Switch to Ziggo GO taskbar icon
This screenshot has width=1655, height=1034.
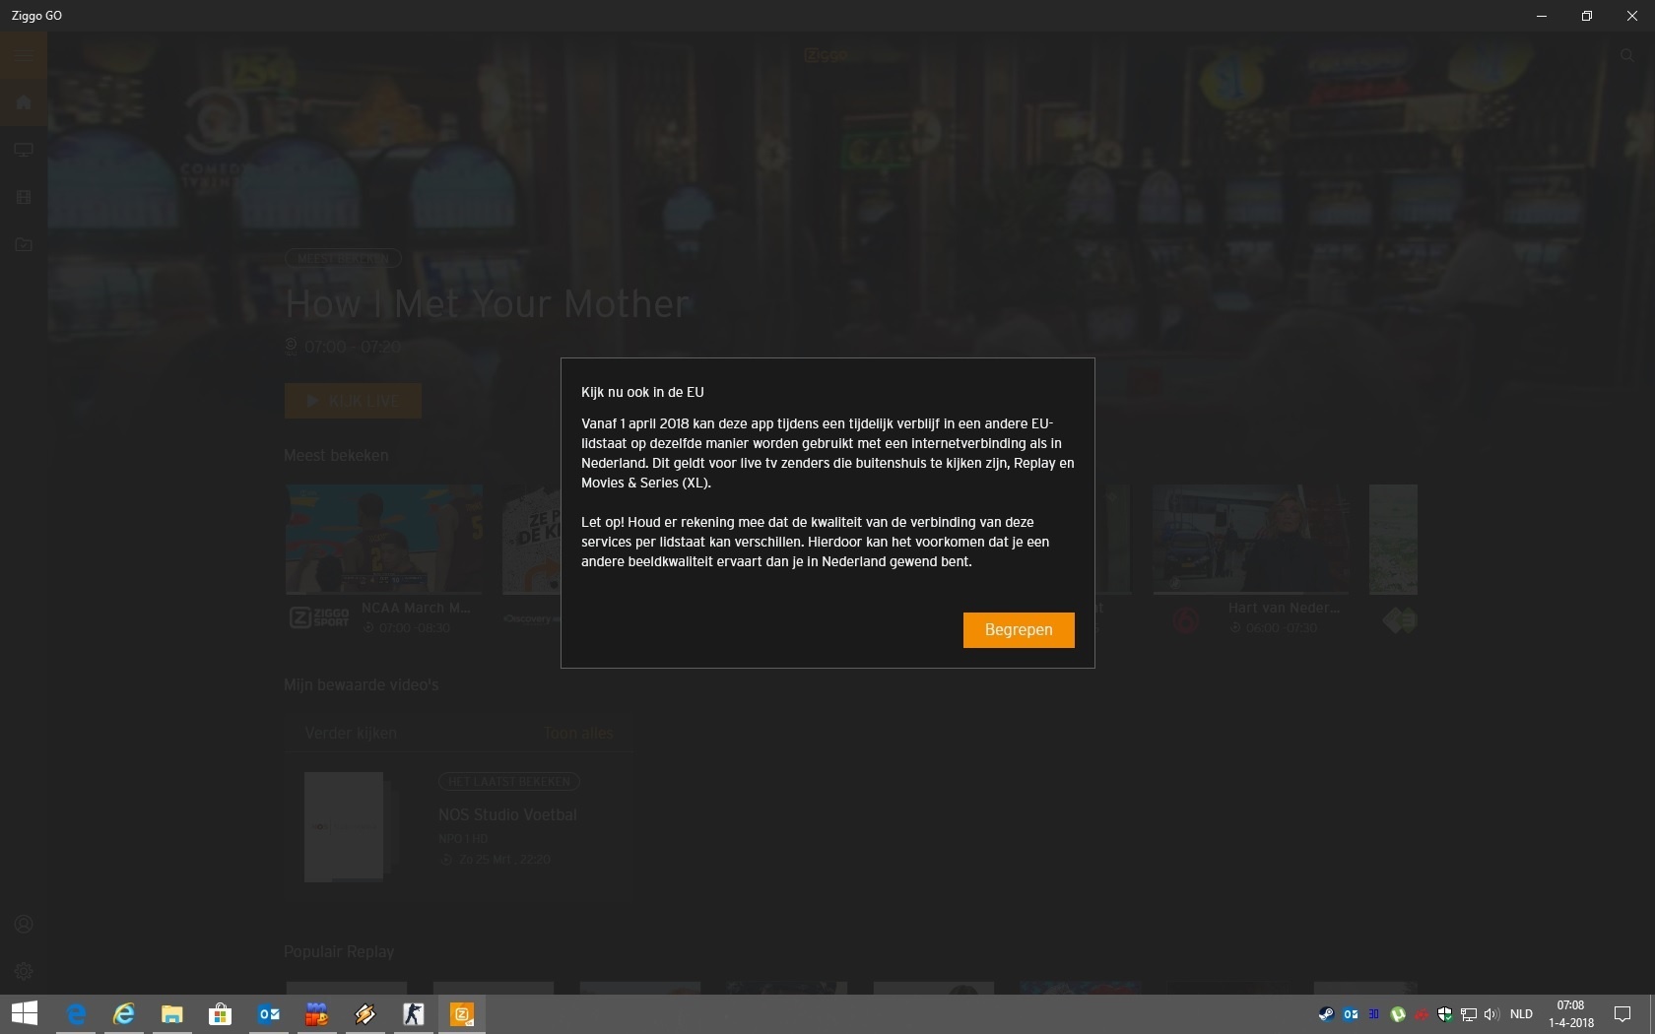[462, 1013]
